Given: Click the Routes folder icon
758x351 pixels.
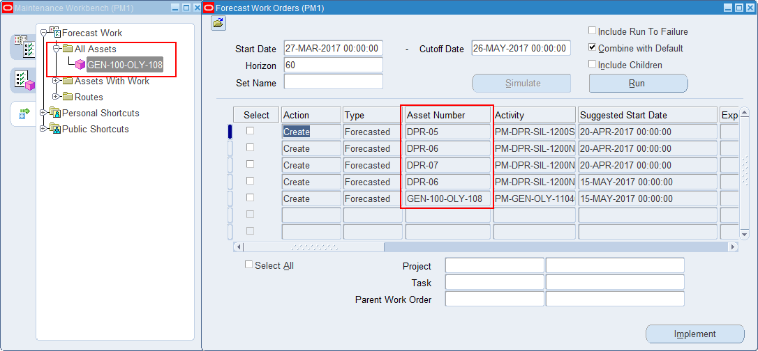Looking at the screenshot, I should click(x=67, y=97).
